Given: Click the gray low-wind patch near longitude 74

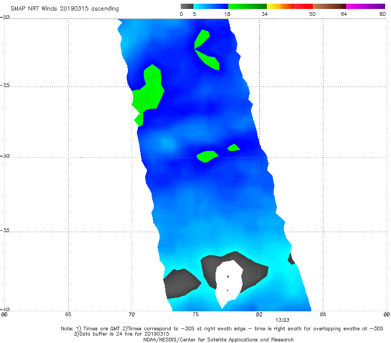Looking at the screenshot, I should click(x=181, y=283).
